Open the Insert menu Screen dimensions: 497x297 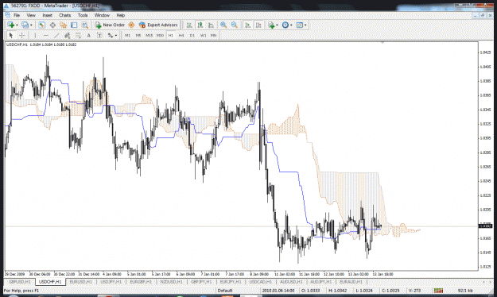coord(47,15)
